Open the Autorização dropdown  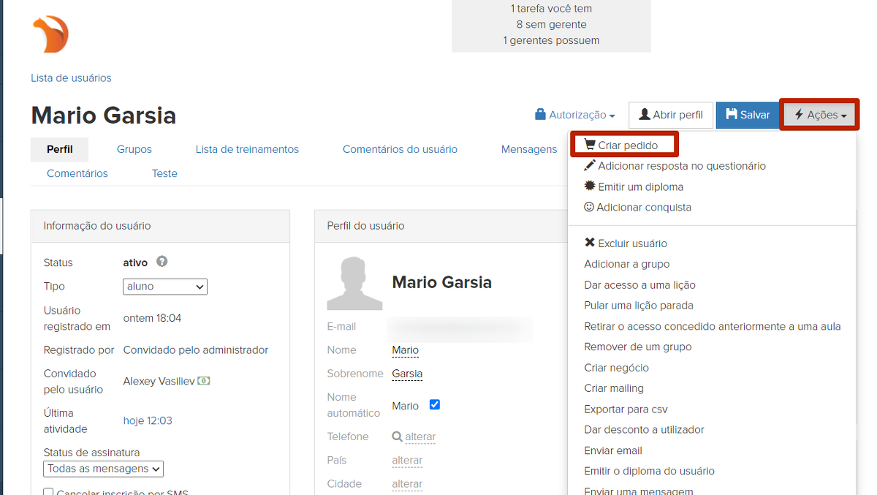[x=575, y=115]
